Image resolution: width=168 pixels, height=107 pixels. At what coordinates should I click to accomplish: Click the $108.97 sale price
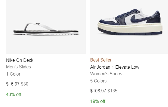tap(98, 91)
